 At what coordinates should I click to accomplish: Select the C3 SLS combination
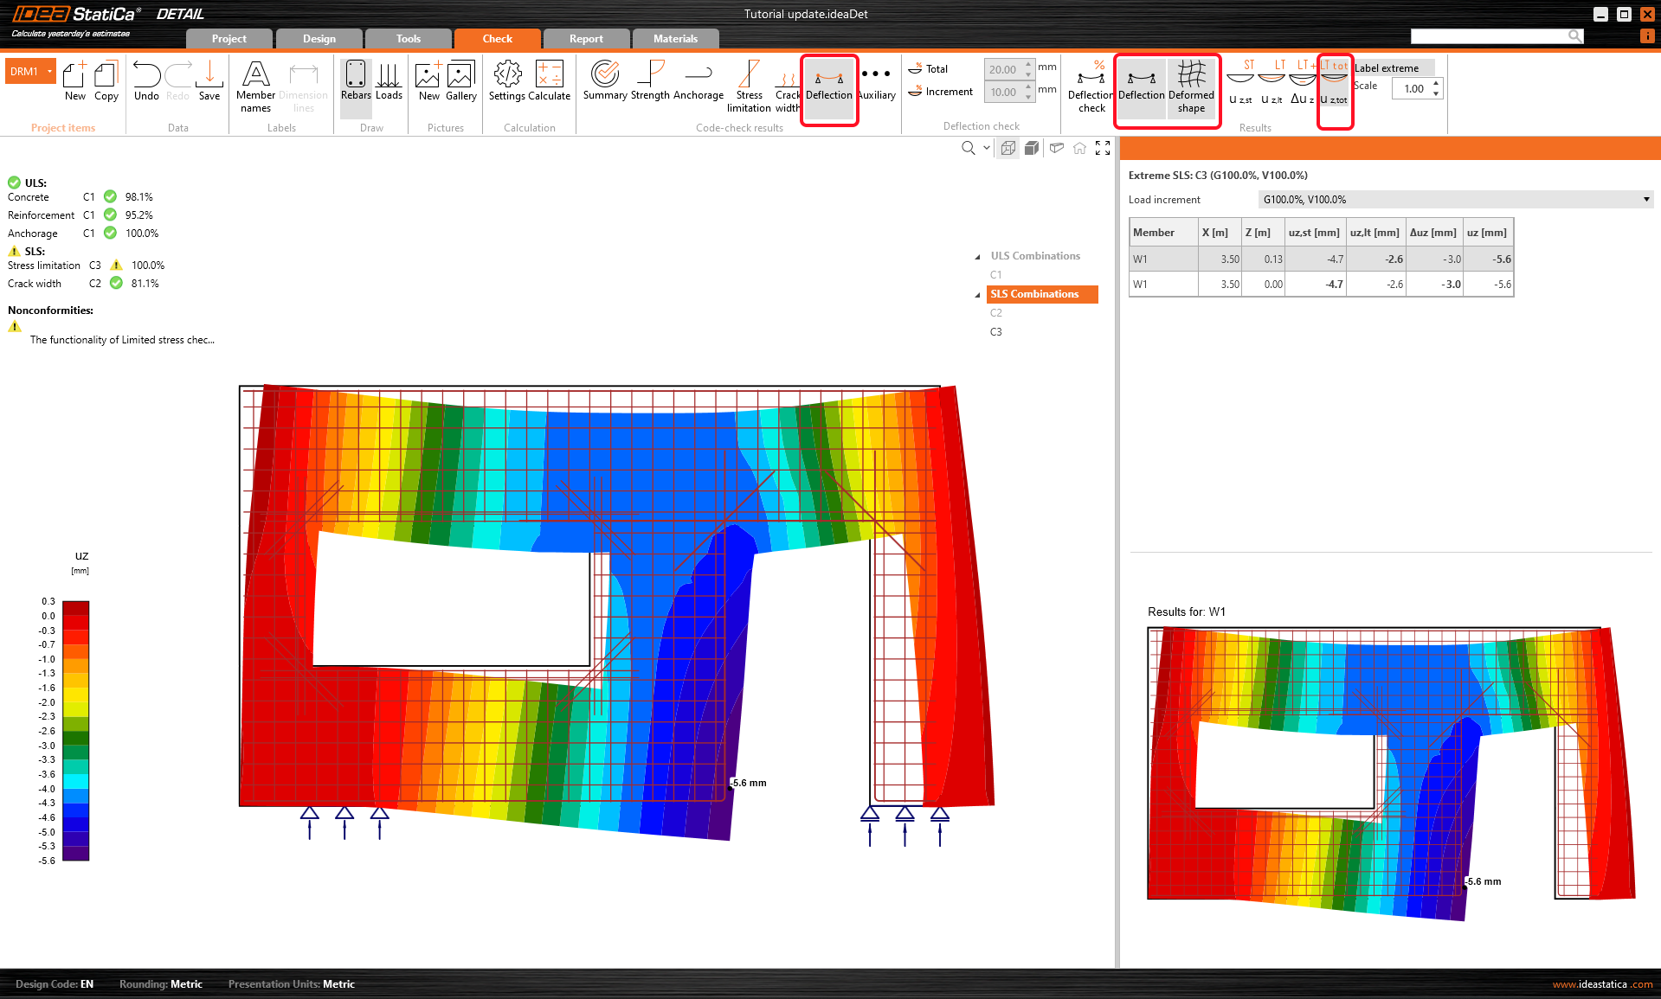[996, 332]
